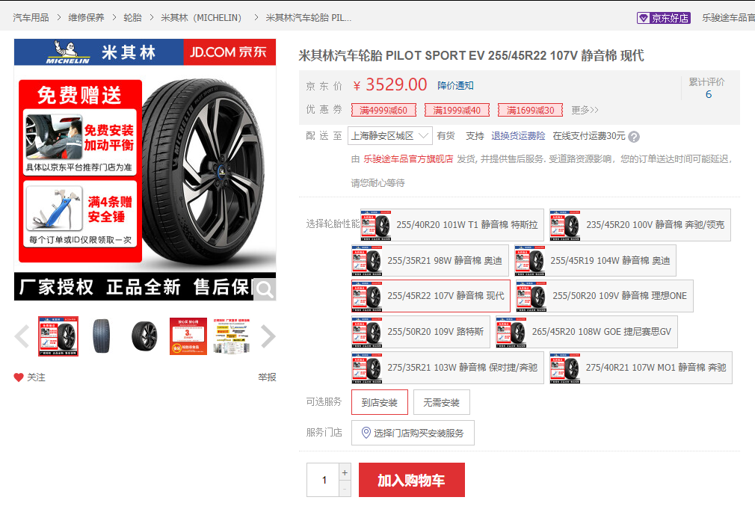Increase quantity with the plus button
Screen dimensions: 755x512
[x=345, y=472]
